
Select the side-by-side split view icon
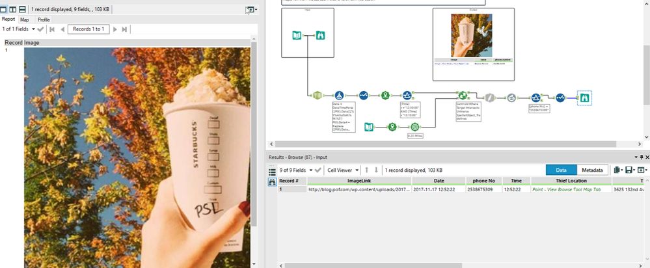[x=13, y=9]
